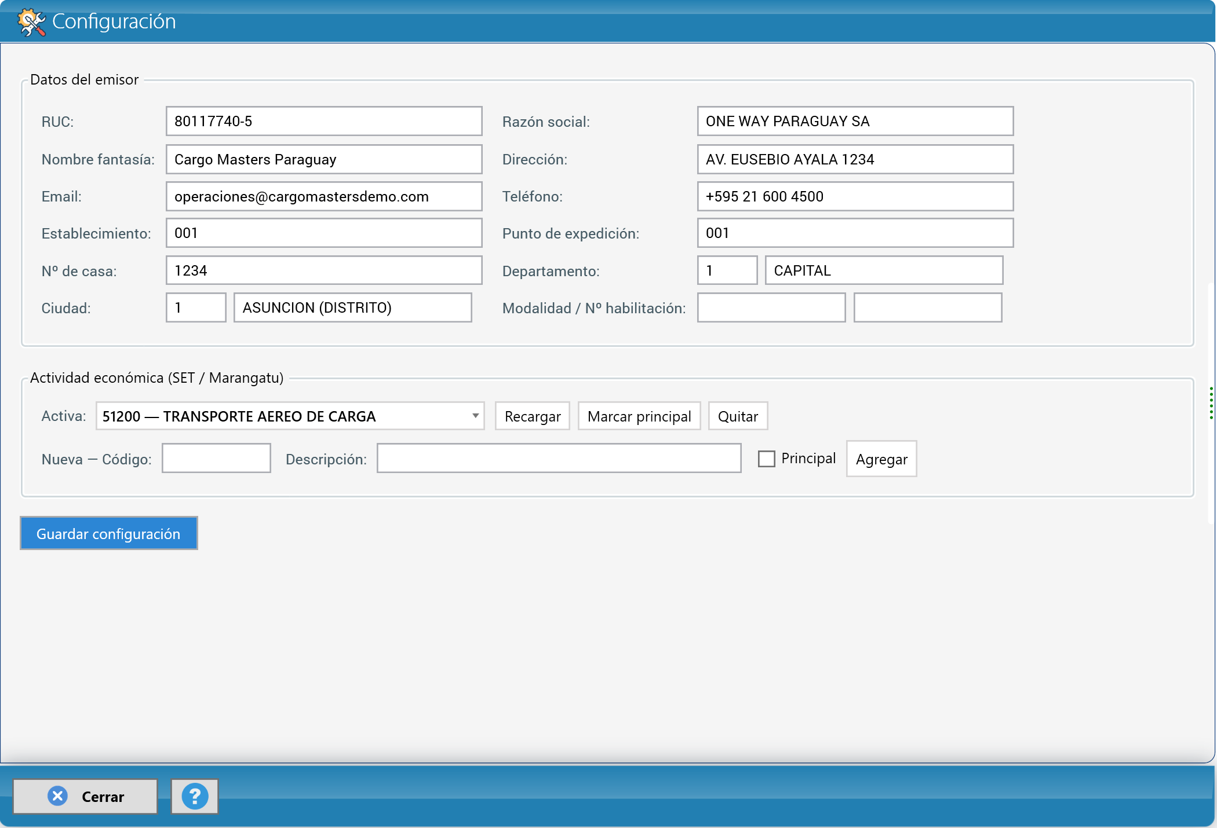
Task: Click the Recargar button
Action: pyautogui.click(x=533, y=416)
